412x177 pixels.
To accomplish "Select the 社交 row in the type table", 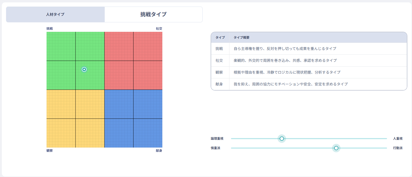I will (309, 60).
